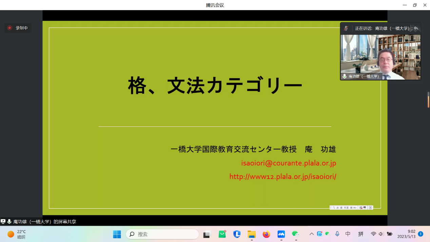Viewport: 430px width, 242px height.
Task: Click the Windows Start button
Action: coord(117,234)
